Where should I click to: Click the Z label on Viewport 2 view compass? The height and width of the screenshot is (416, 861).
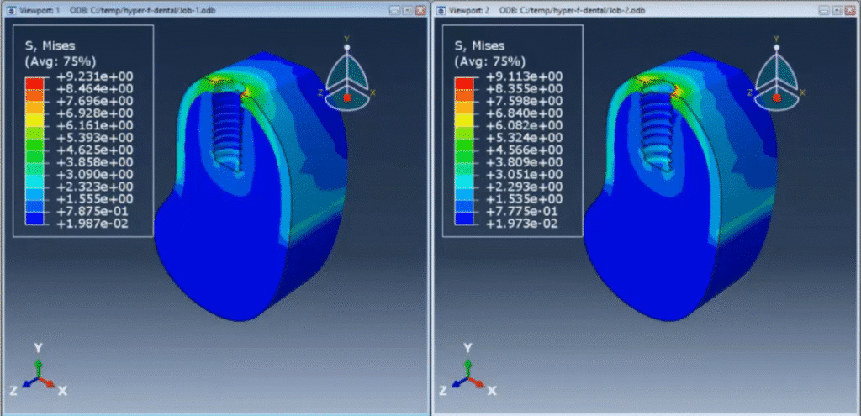[x=750, y=92]
